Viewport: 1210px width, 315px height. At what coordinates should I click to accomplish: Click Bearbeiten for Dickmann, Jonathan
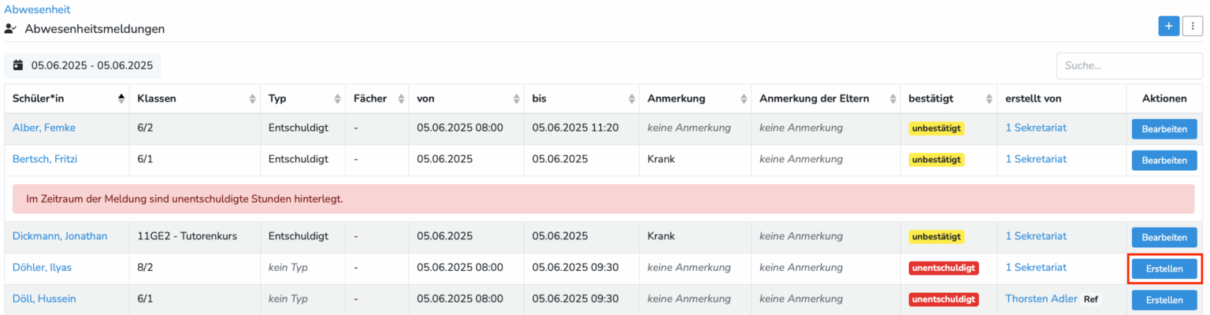1164,237
